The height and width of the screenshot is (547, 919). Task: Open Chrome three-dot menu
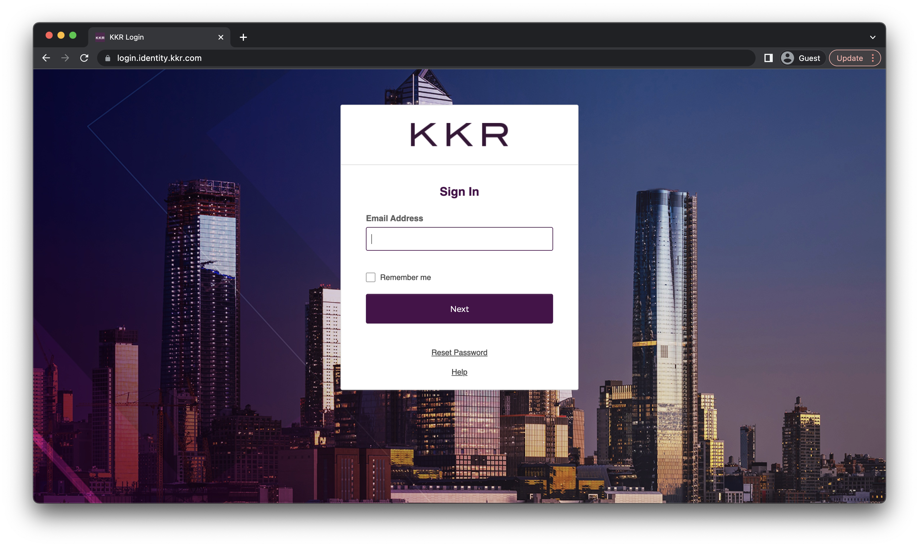(x=873, y=58)
